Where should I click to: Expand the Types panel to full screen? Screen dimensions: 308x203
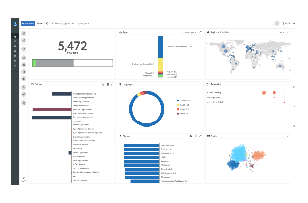tap(200, 32)
